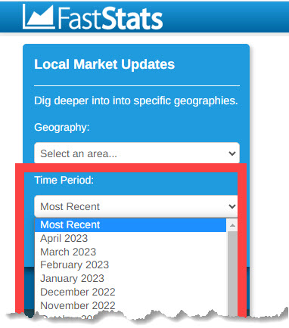The height and width of the screenshot is (328, 289).
Task: Click the FastStats chart logo icon
Action: click(x=39, y=17)
